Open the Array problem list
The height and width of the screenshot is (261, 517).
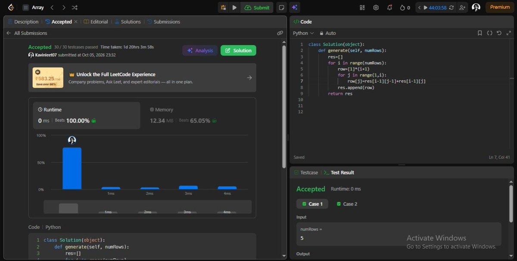pos(34,7)
